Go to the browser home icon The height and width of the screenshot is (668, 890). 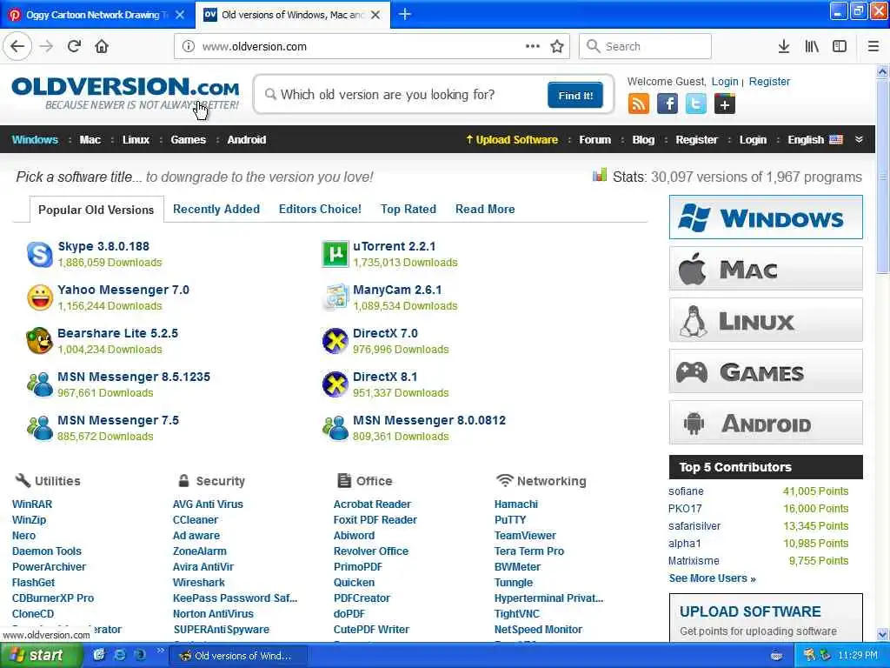tap(102, 46)
